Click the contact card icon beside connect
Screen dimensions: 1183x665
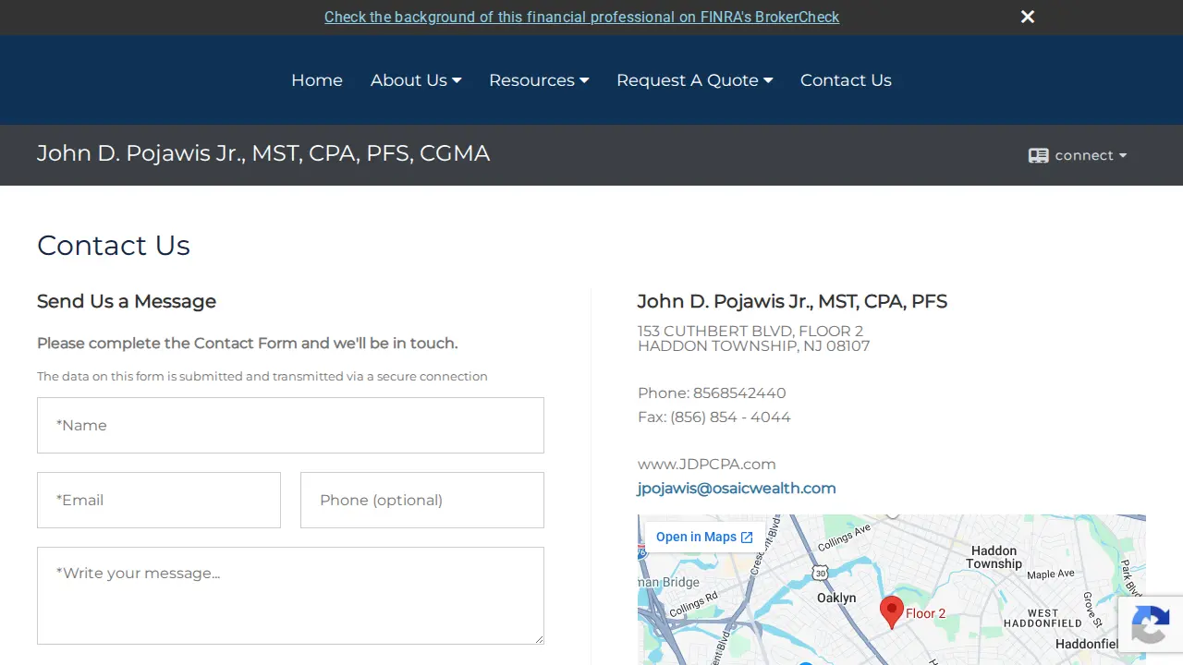point(1038,155)
